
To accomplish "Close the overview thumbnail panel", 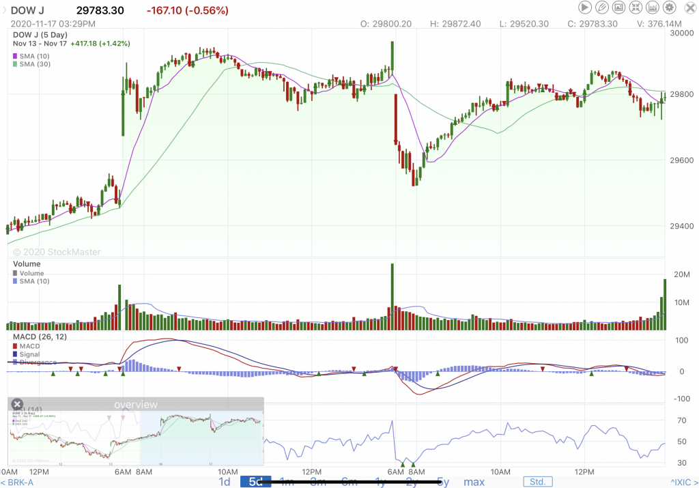I will click(x=18, y=404).
